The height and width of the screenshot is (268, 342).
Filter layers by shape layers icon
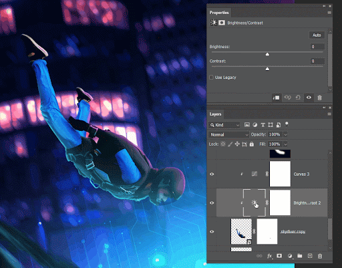point(271,125)
